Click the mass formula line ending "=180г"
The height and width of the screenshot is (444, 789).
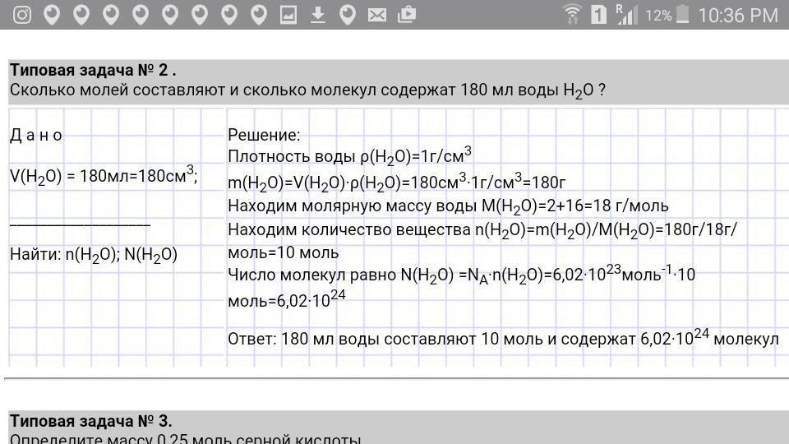tap(396, 182)
